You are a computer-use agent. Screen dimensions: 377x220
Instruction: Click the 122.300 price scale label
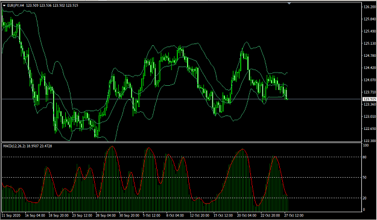click(x=370, y=140)
